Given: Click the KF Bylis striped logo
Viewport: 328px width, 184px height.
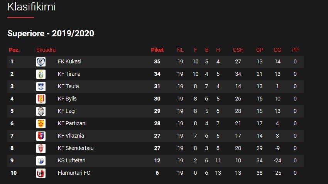Looking at the screenshot, I should pyautogui.click(x=41, y=99).
